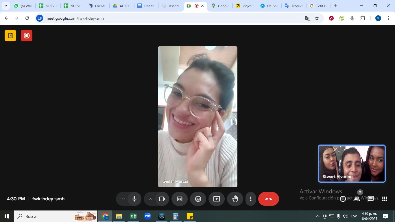Click the present screen icon

click(217, 199)
